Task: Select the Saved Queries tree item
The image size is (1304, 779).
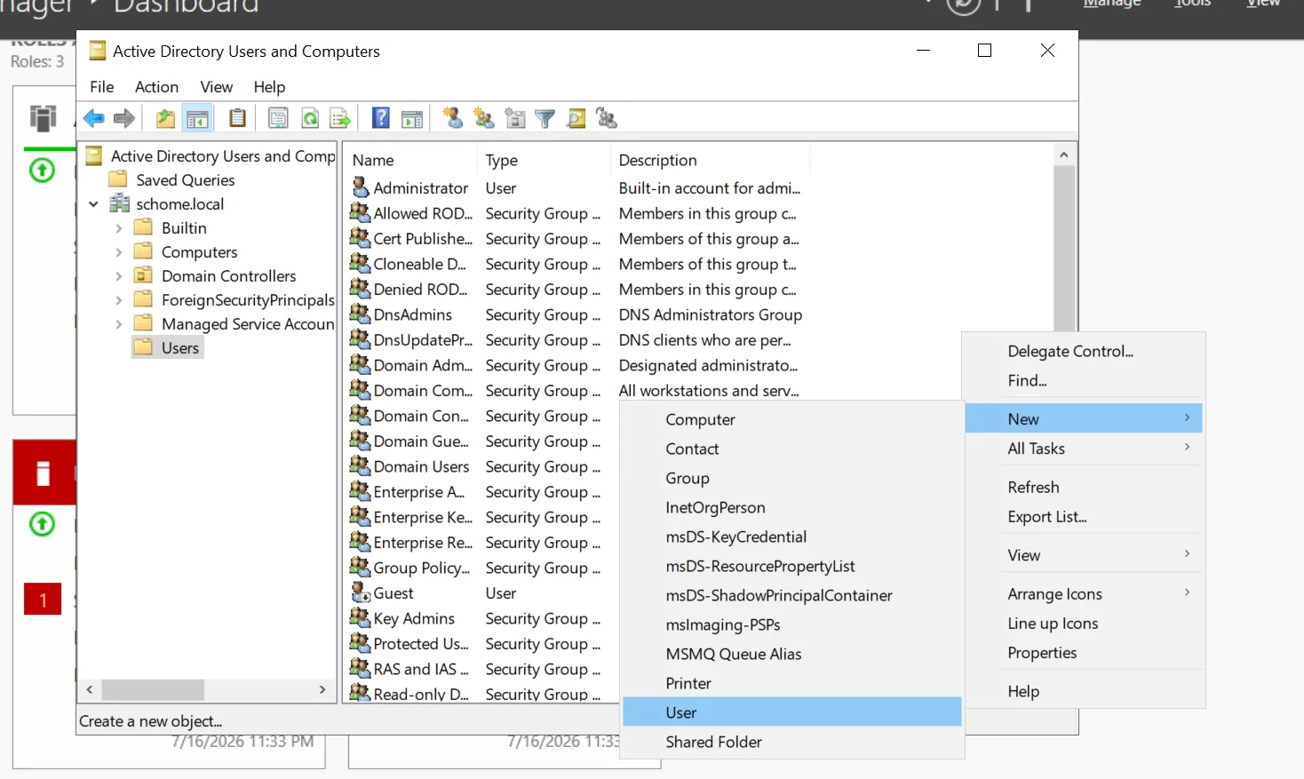Action: (185, 180)
